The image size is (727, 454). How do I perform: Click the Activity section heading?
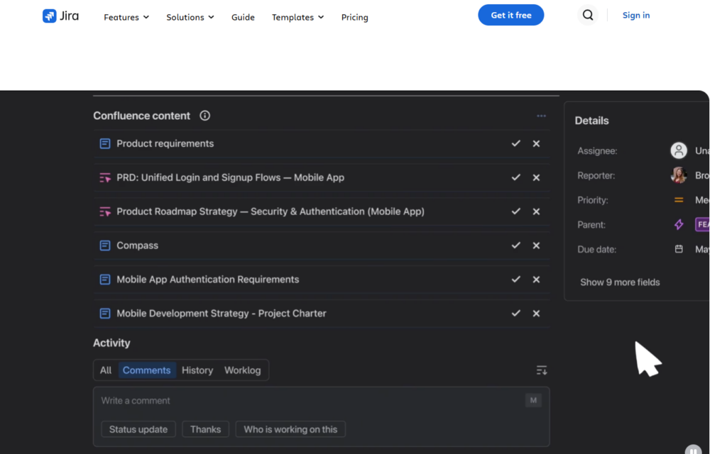[111, 343]
